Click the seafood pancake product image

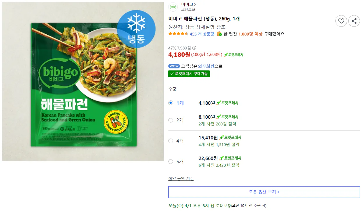point(83,81)
